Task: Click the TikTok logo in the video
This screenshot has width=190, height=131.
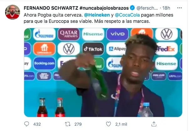Action: (93, 49)
